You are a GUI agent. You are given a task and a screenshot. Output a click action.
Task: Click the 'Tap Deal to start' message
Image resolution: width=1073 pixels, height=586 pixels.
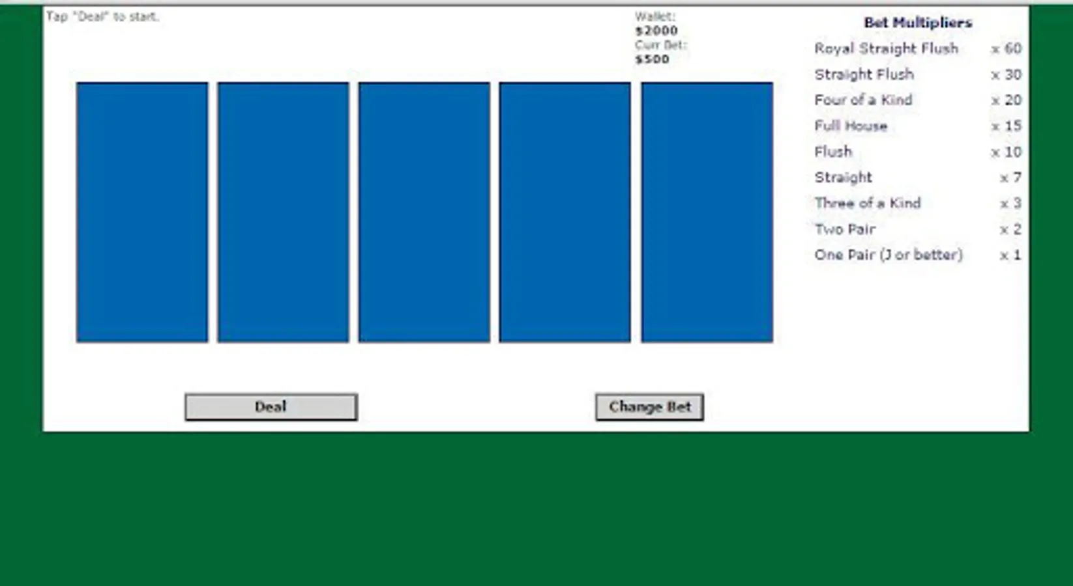101,17
